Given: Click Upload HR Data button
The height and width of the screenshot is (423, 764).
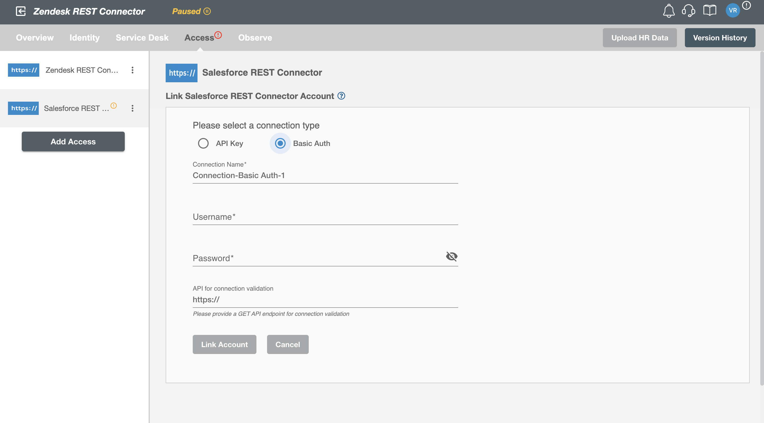Looking at the screenshot, I should [640, 38].
